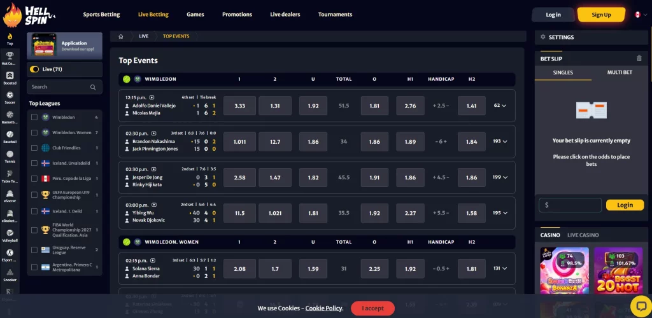The image size is (652, 318).
Task: Clear bet slip with trash icon
Action: pos(639,59)
